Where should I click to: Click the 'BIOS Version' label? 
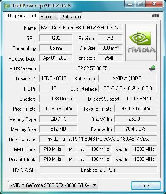[23, 69]
